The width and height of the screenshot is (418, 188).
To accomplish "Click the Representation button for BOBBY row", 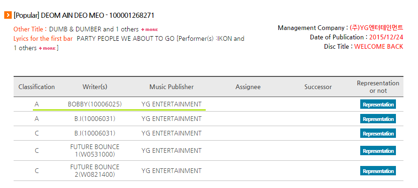I will pos(378,105).
